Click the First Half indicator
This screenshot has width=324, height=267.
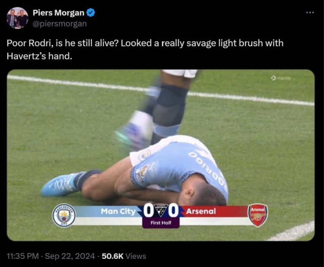(x=161, y=222)
